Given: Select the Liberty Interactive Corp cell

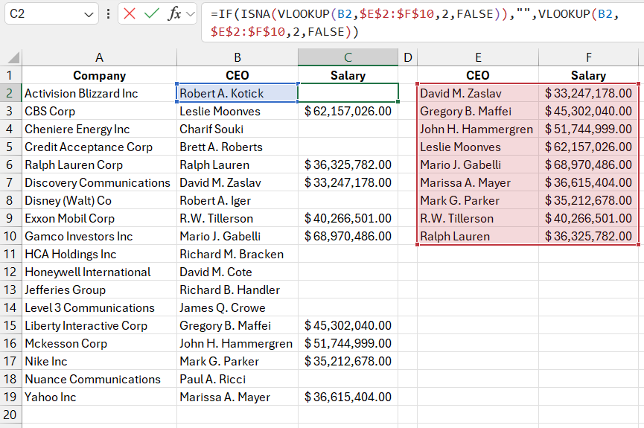Looking at the screenshot, I should 99,325.
